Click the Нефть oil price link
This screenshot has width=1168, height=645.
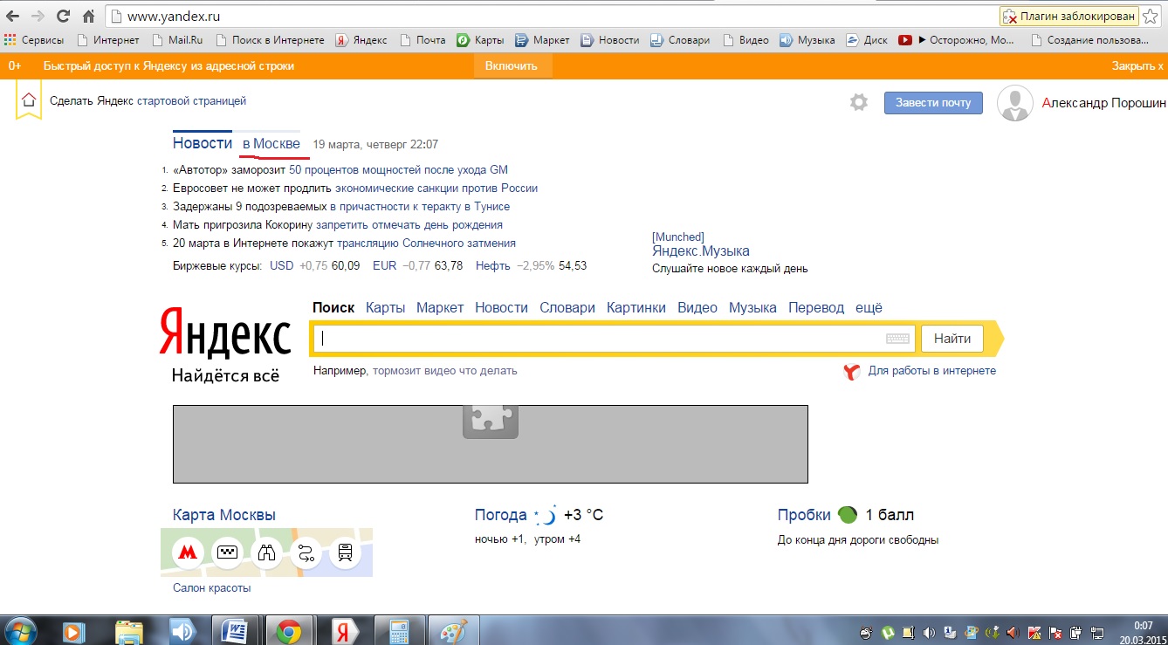[x=493, y=265]
